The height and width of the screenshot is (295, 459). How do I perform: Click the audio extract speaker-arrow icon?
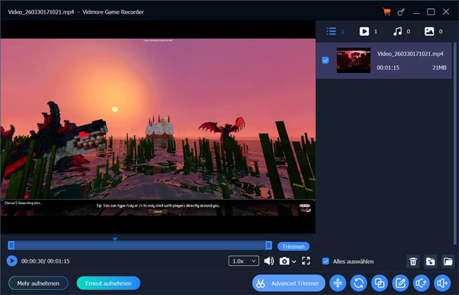421,283
